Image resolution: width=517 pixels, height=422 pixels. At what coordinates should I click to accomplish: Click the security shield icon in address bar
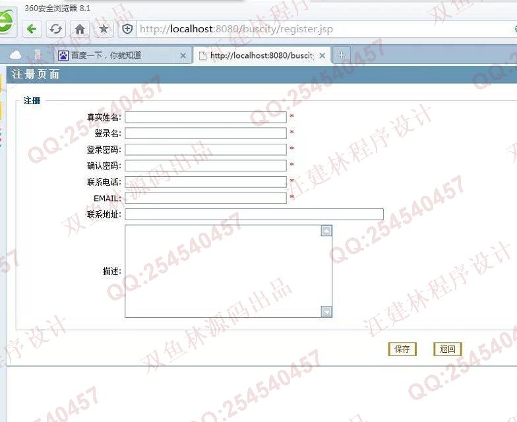[127, 29]
